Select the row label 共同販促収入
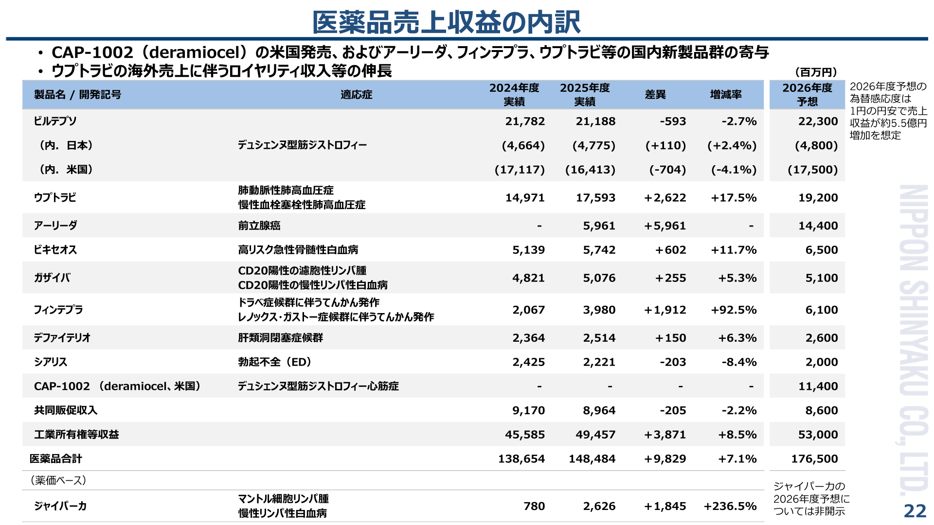 (66, 410)
